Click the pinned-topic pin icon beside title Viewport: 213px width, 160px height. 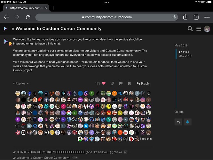pos(13,29)
